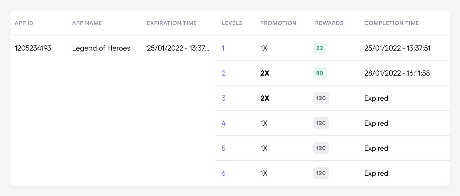Click the Expired status for level 4
This screenshot has height=196, width=460.
376,123
